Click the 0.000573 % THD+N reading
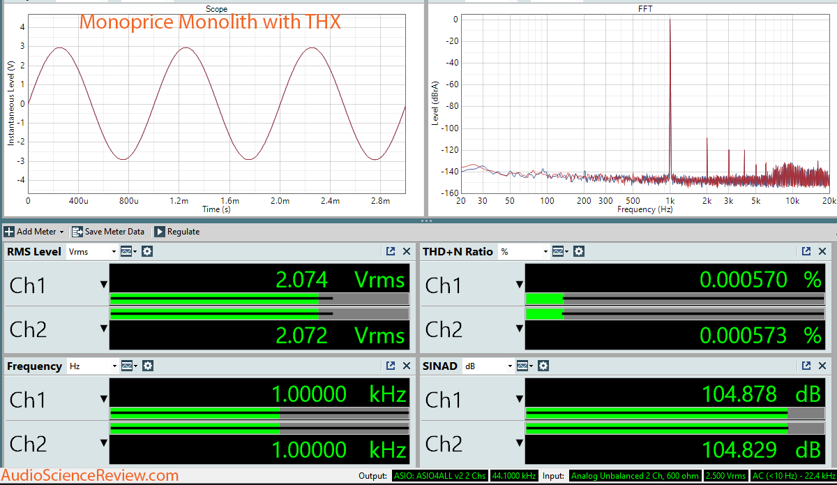The width and height of the screenshot is (837, 485). (x=760, y=336)
